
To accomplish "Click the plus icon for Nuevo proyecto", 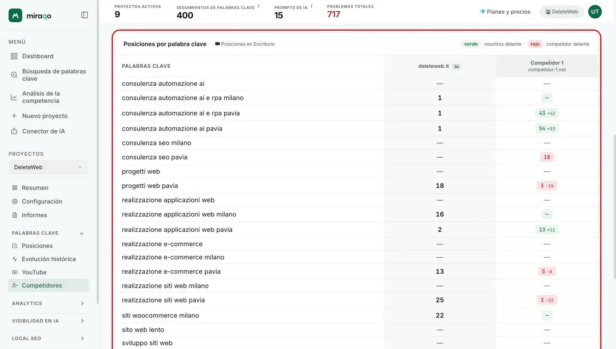I will click(14, 116).
